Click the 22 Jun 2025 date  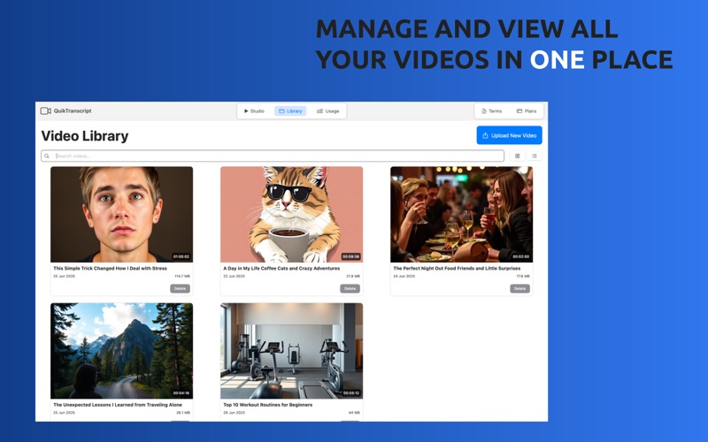234,277
